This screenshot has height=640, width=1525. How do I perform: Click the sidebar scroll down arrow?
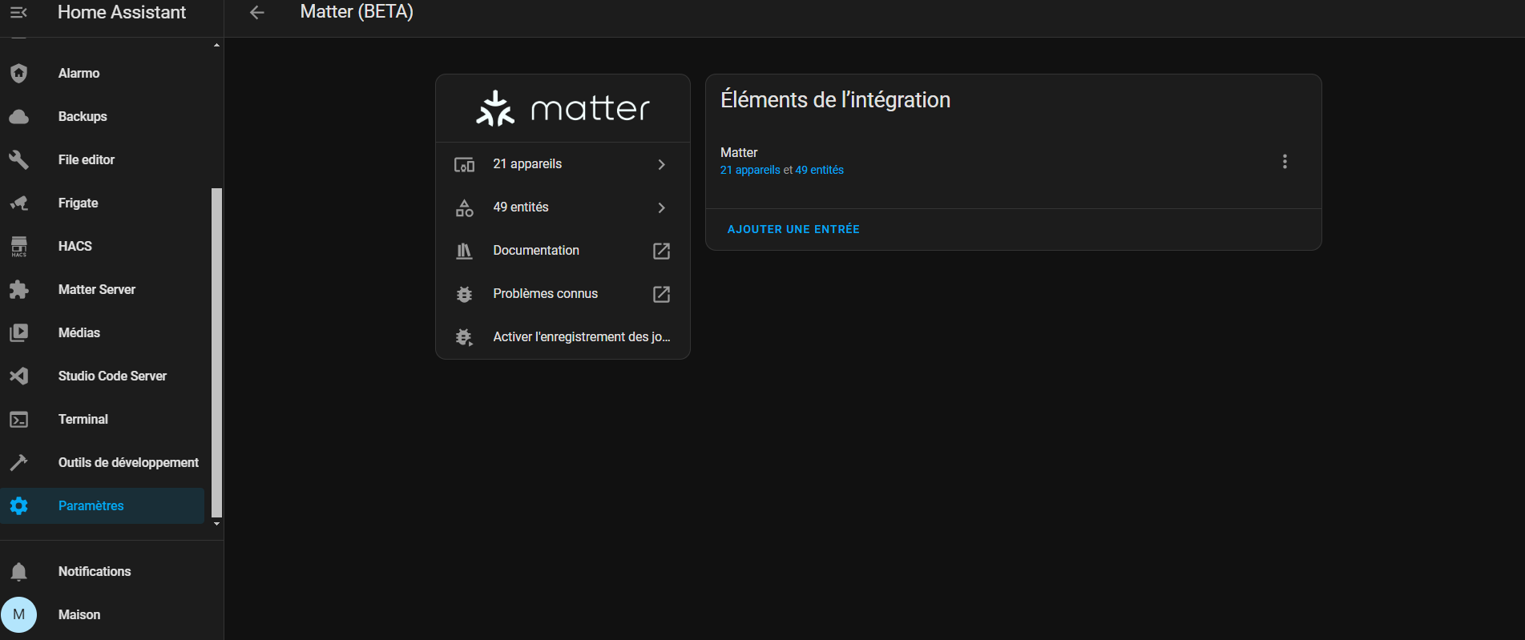point(216,524)
